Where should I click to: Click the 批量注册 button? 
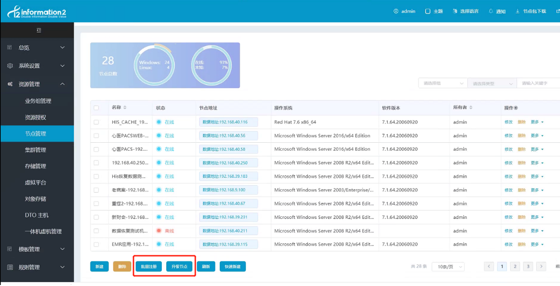coord(149,266)
